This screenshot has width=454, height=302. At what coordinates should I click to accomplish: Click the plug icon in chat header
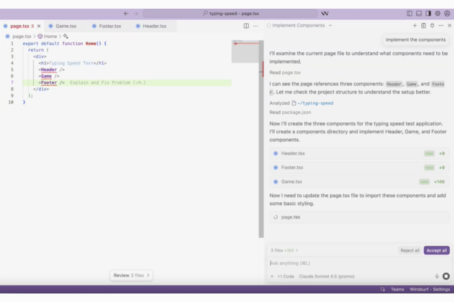[x=432, y=26]
